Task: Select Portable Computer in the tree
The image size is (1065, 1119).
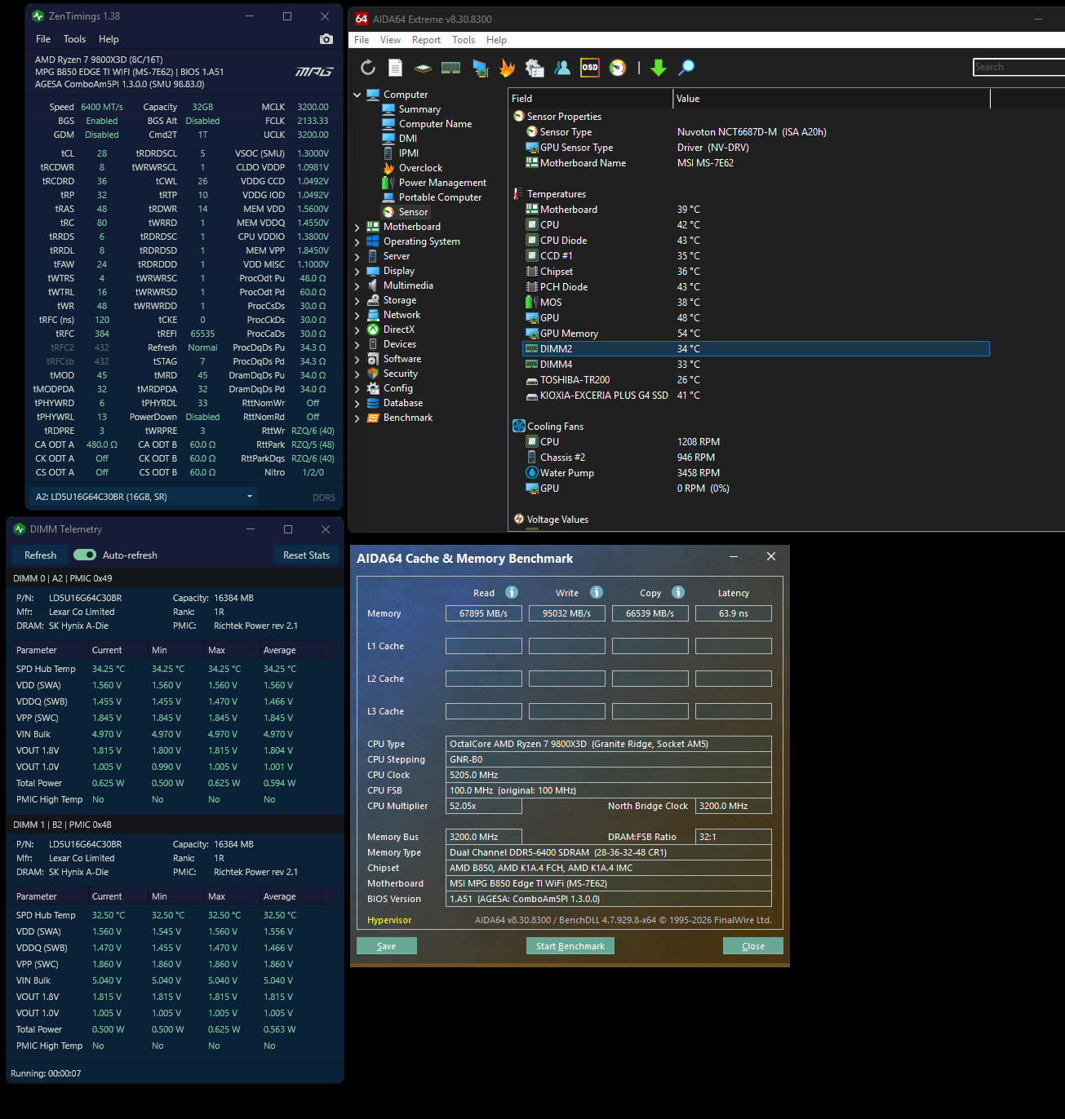Action: pyautogui.click(x=440, y=197)
